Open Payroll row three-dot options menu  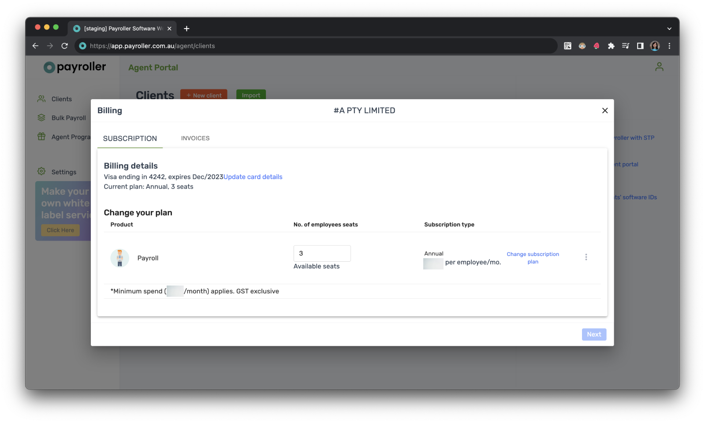(x=586, y=257)
